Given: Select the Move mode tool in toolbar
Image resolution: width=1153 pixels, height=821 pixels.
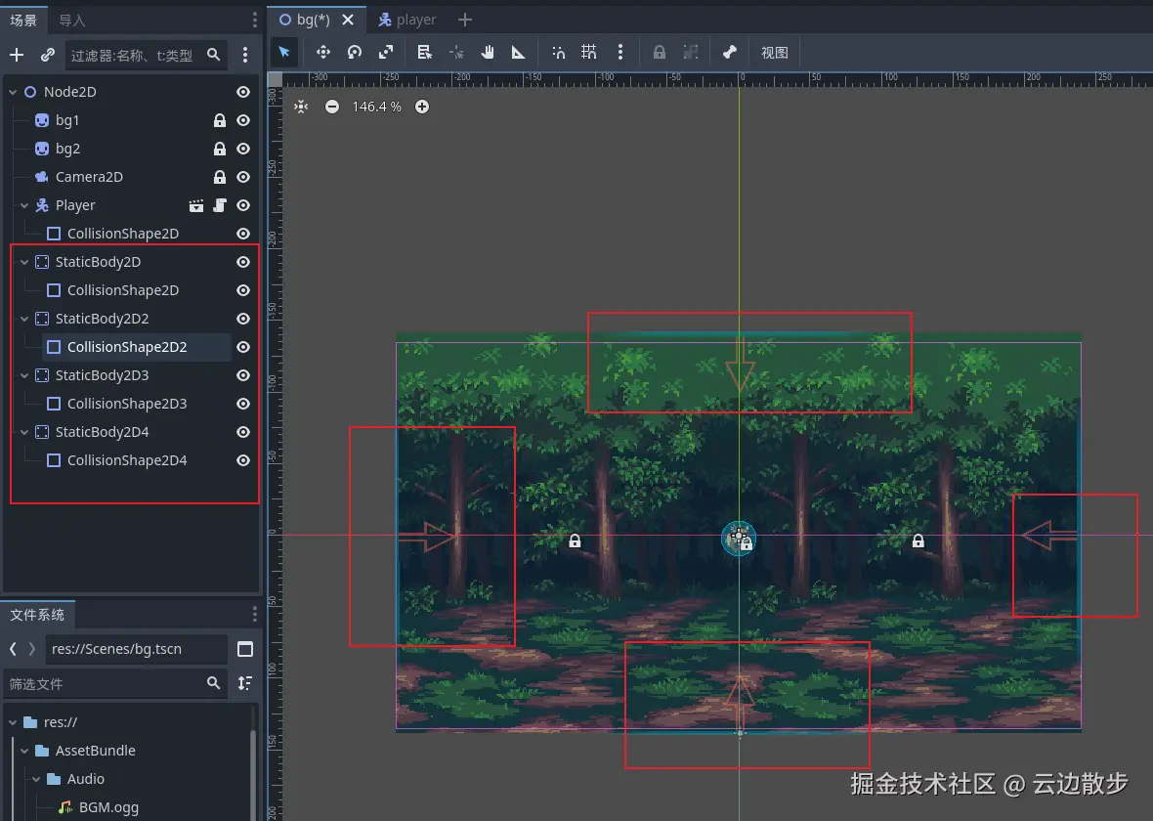Looking at the screenshot, I should point(322,53).
